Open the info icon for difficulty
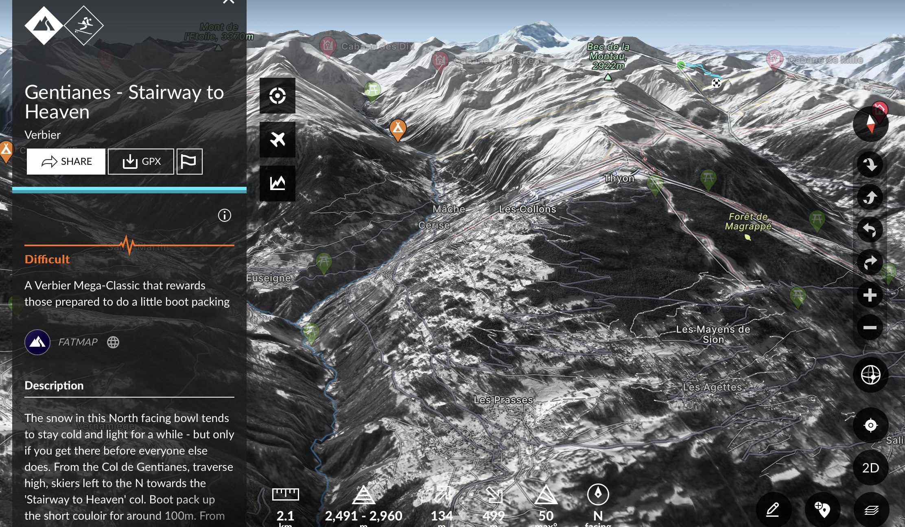Viewport: 905px width, 527px height. click(225, 215)
